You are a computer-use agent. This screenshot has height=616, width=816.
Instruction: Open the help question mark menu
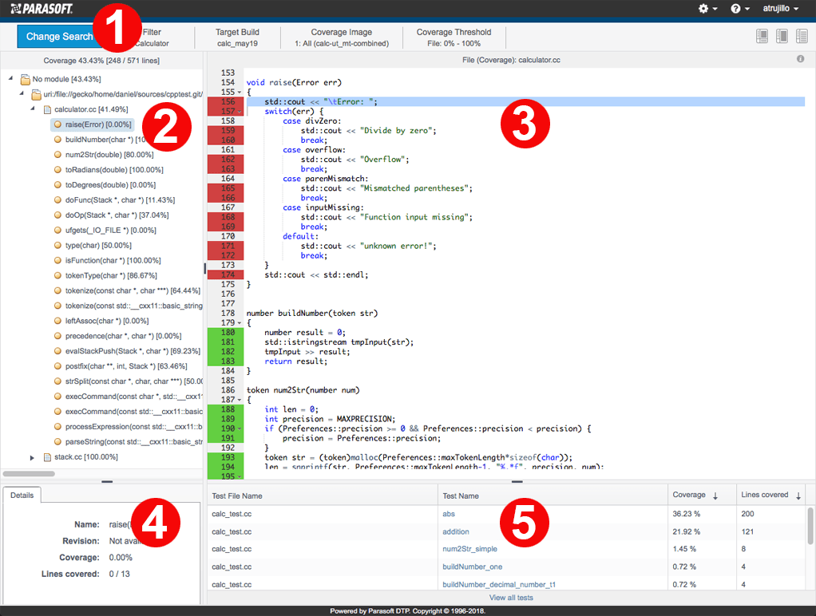tap(739, 8)
